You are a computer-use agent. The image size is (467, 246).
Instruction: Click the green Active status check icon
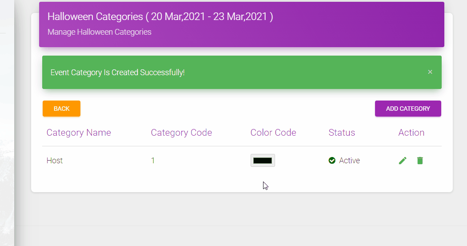tap(332, 161)
